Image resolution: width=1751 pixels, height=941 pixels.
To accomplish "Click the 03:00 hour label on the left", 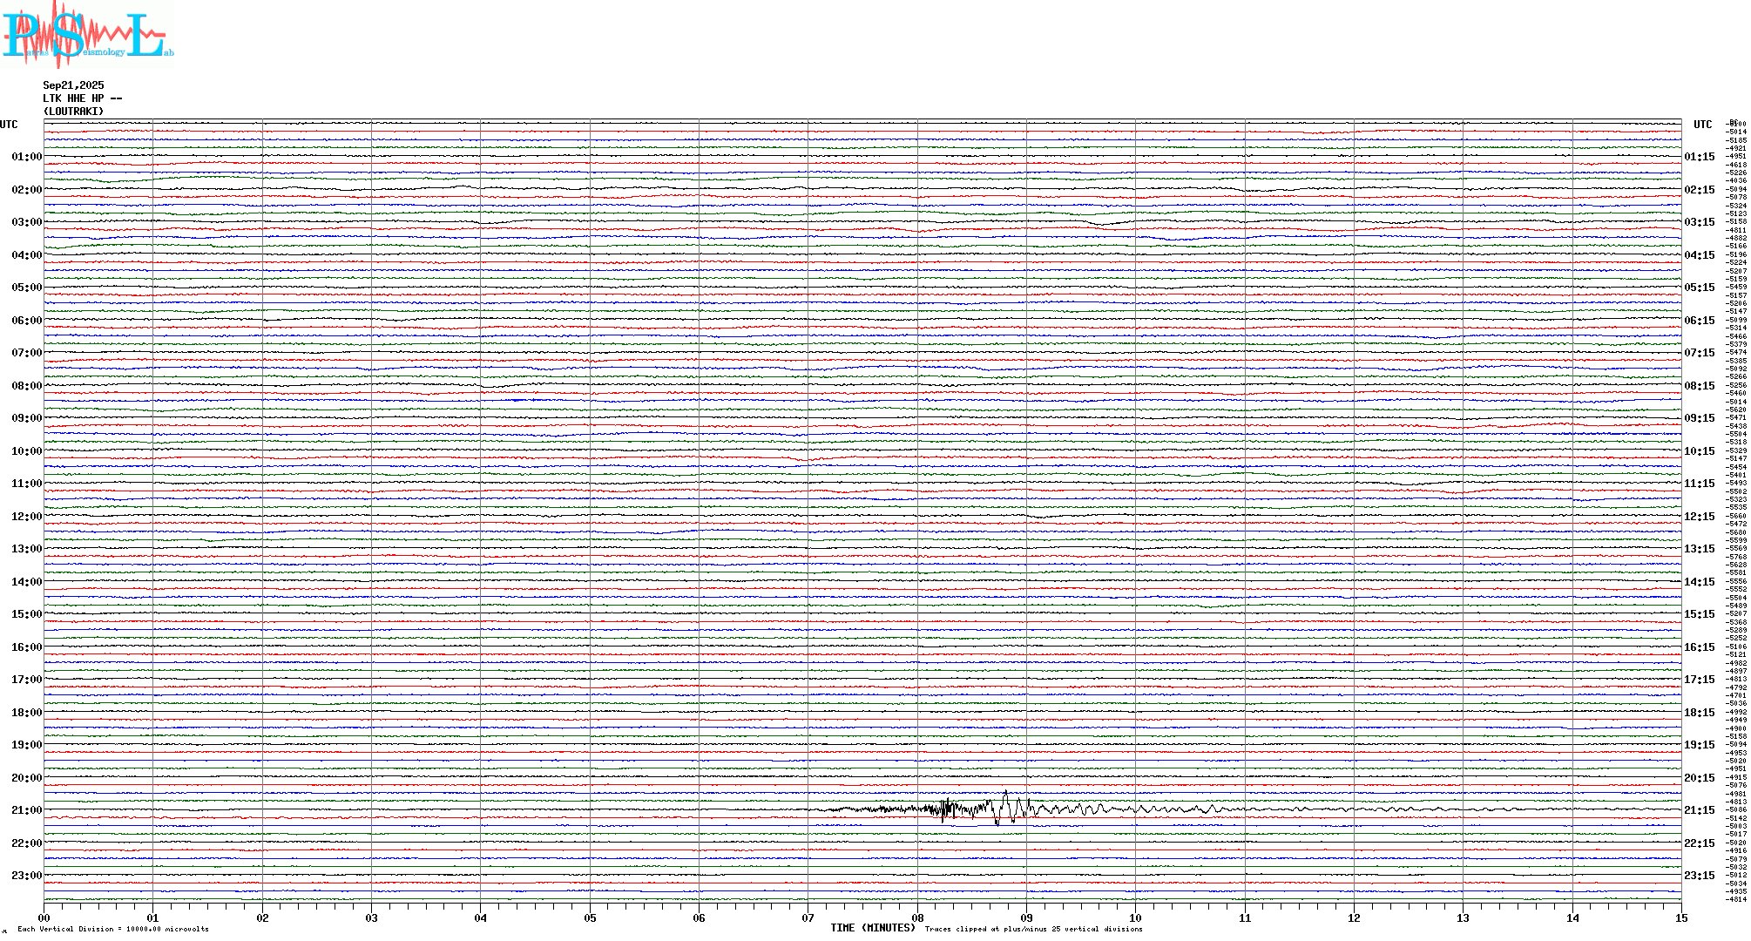I will [x=27, y=222].
